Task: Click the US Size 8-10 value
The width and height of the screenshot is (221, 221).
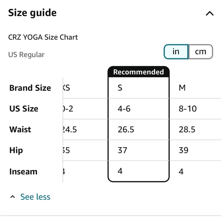Action: click(x=187, y=109)
